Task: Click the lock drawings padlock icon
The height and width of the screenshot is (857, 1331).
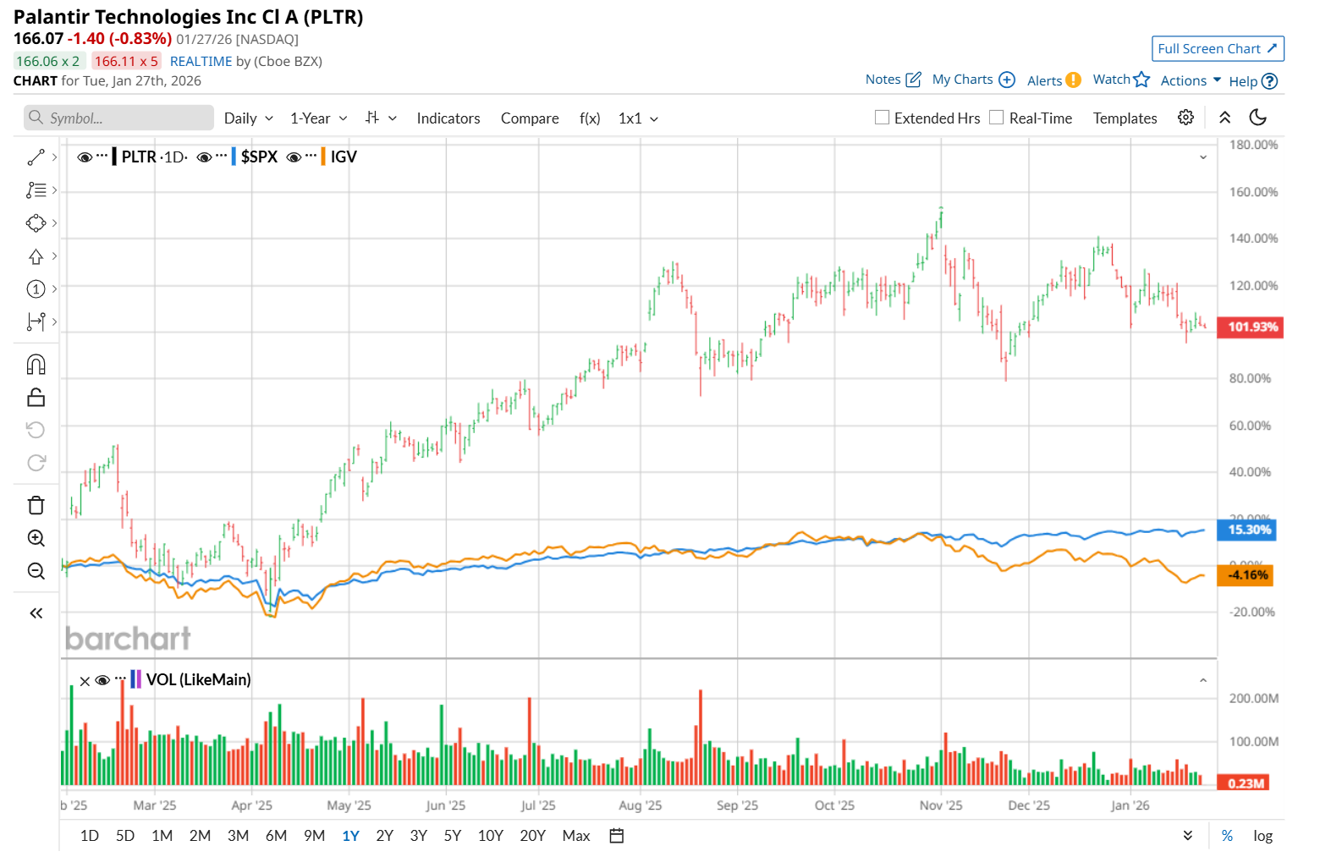Action: (x=36, y=398)
